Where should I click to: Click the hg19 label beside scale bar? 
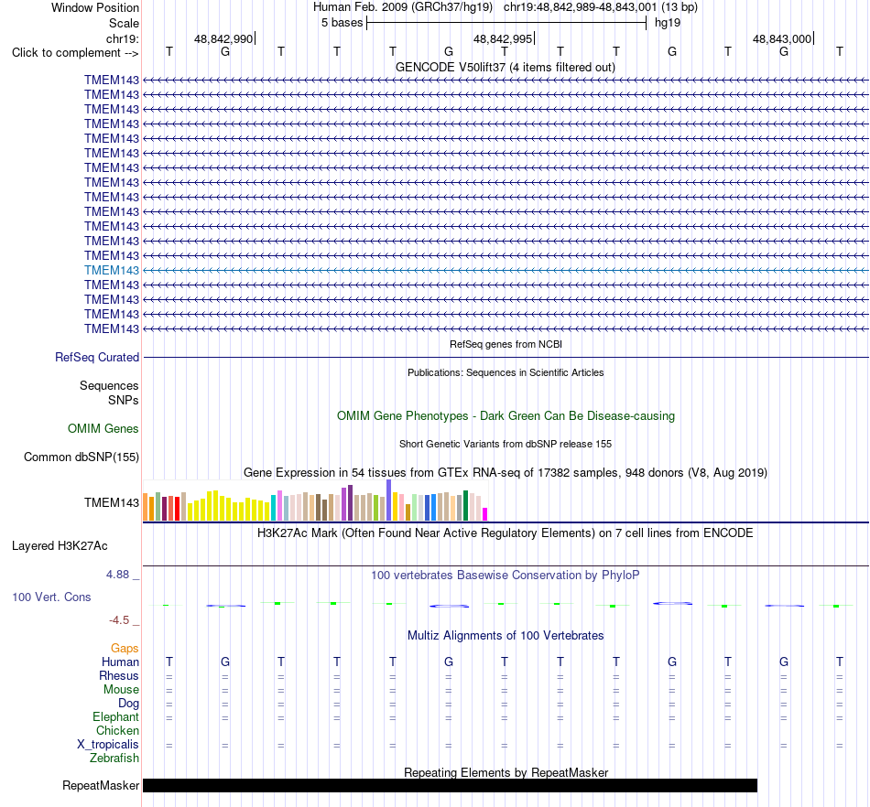point(668,23)
